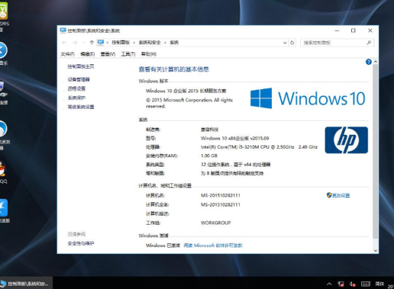Viewport: 394px width, 289px height.
Task: Click the 1.00 GB RAM value
Action: 209,155
